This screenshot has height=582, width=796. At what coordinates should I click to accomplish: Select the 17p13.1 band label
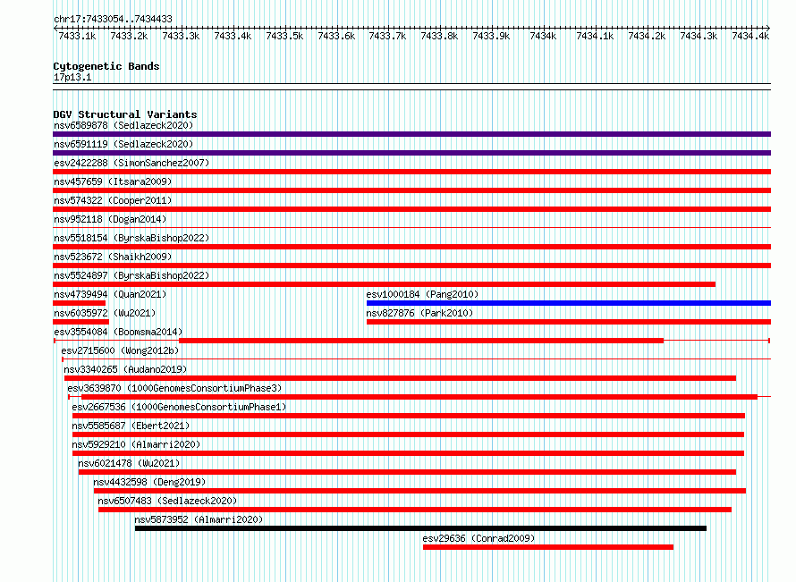(x=72, y=77)
